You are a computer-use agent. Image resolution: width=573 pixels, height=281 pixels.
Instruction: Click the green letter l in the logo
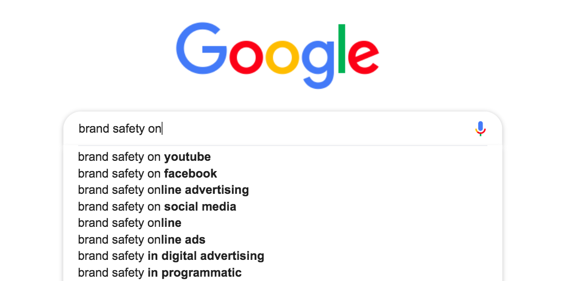(342, 48)
